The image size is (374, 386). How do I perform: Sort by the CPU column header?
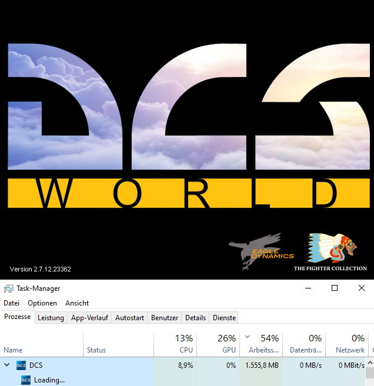tap(175, 344)
